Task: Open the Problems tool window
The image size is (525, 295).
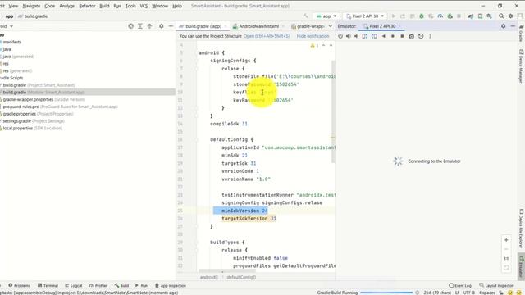Action: click(19, 286)
